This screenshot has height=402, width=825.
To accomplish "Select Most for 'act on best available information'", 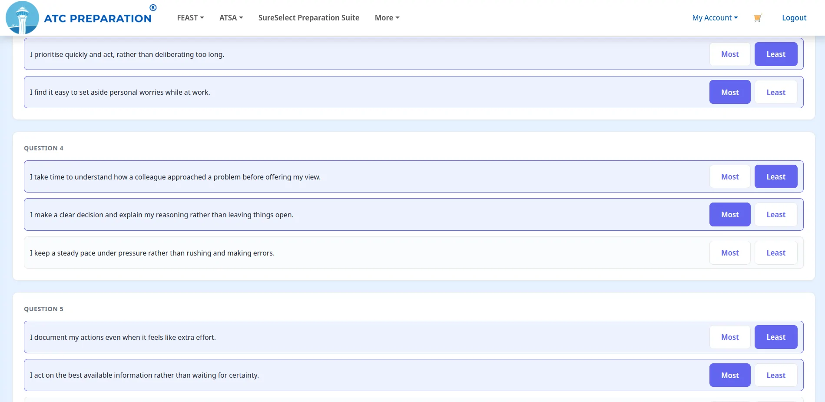I will coord(730,375).
